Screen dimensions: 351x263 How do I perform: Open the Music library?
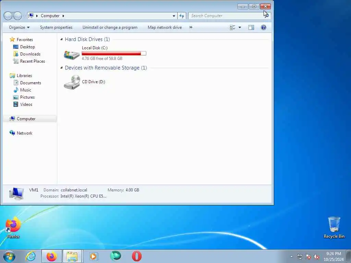coord(25,90)
